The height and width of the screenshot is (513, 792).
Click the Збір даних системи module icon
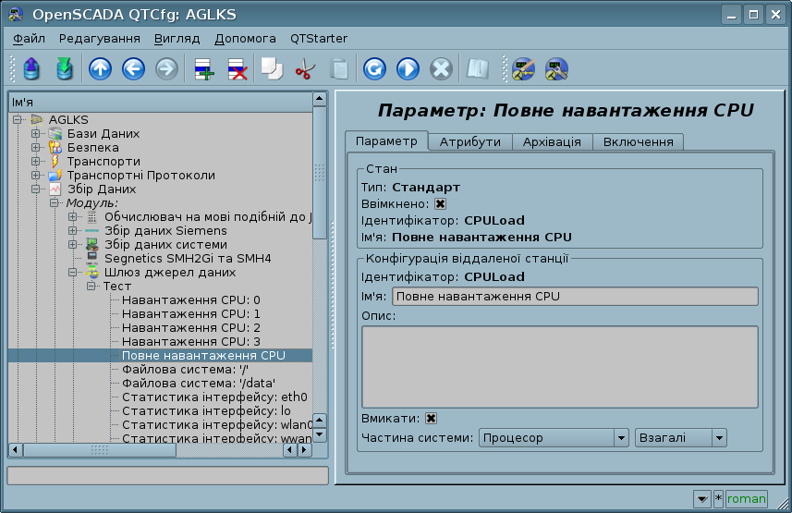tap(91, 245)
